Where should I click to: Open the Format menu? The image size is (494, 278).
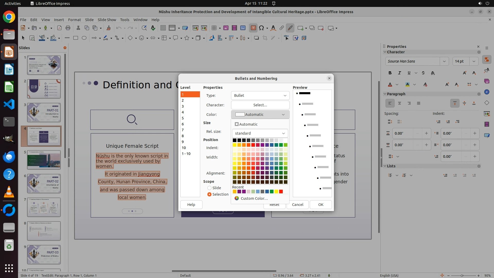74,20
